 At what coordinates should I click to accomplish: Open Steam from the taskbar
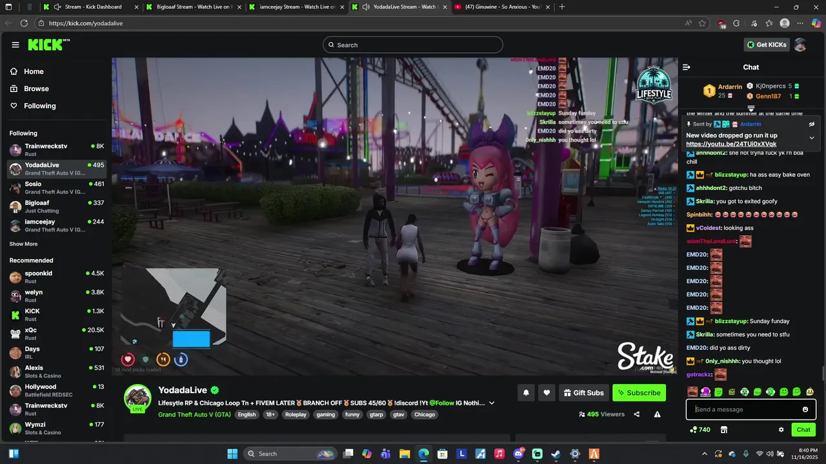pos(556,454)
